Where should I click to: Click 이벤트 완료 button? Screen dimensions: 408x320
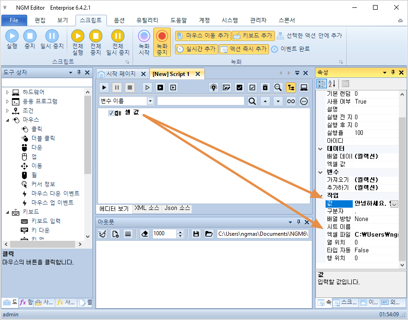point(290,49)
